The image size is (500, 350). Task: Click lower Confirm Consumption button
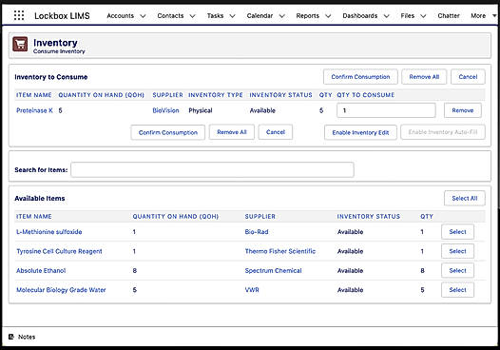pos(167,132)
